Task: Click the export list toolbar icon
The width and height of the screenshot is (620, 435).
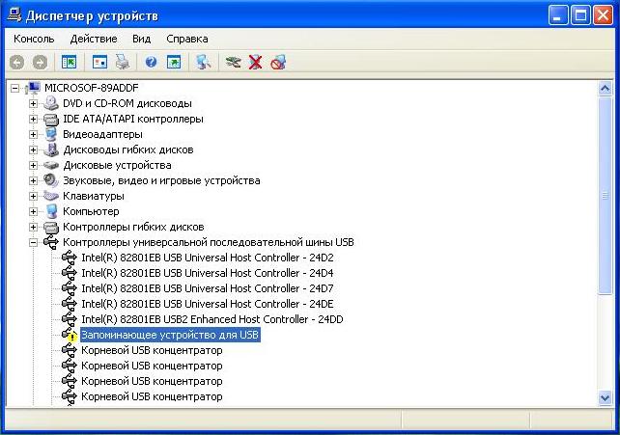Action: 174,62
